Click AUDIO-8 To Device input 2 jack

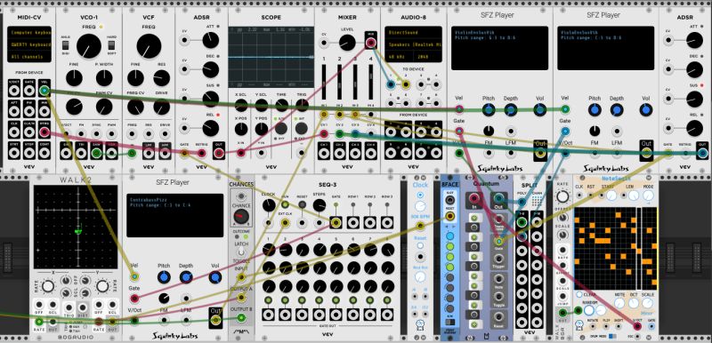406,84
